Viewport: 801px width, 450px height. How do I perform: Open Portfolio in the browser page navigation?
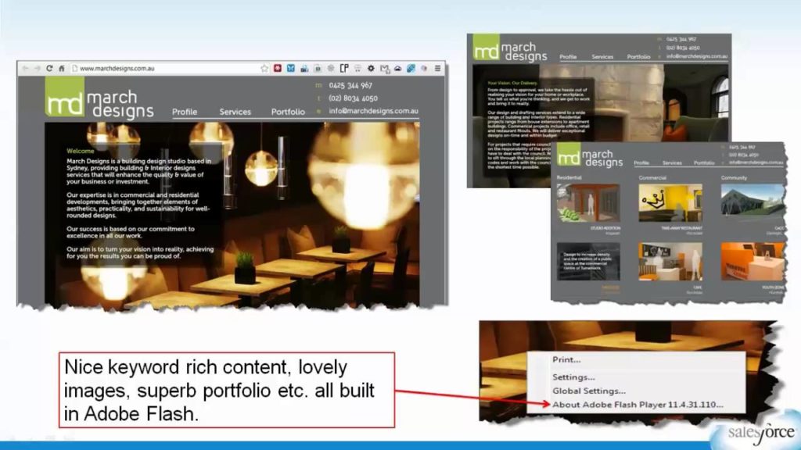coord(288,112)
